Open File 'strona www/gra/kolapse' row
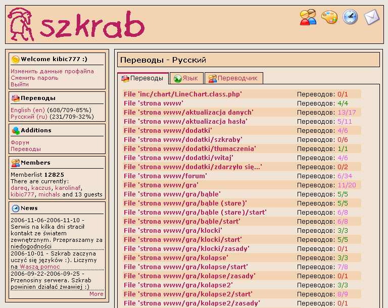388x308 pixels. tap(176, 258)
